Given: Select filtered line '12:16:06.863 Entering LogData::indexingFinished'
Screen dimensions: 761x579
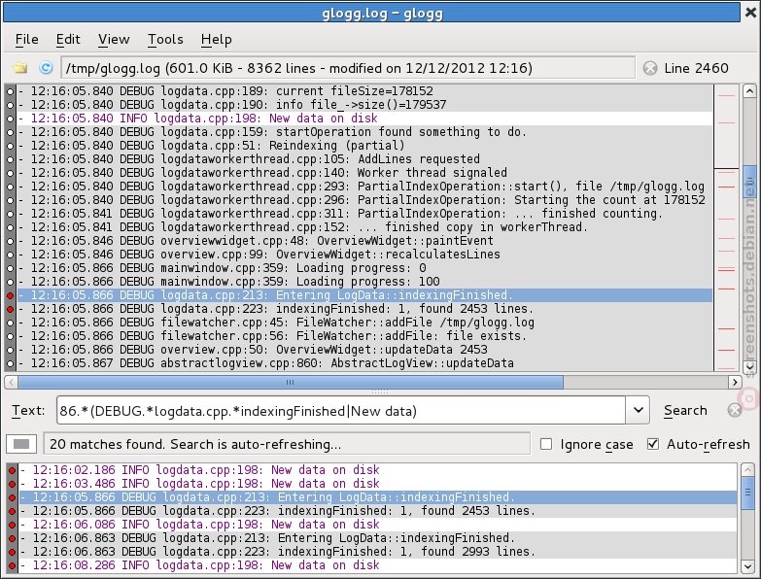Looking at the screenshot, I should 378,538.
